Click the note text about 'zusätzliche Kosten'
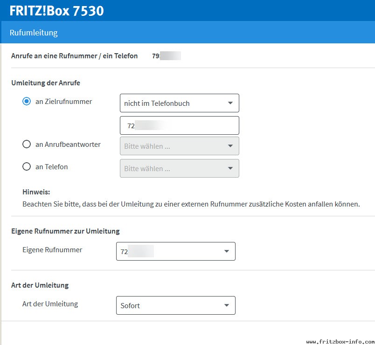This screenshot has width=375, height=345. [x=191, y=204]
